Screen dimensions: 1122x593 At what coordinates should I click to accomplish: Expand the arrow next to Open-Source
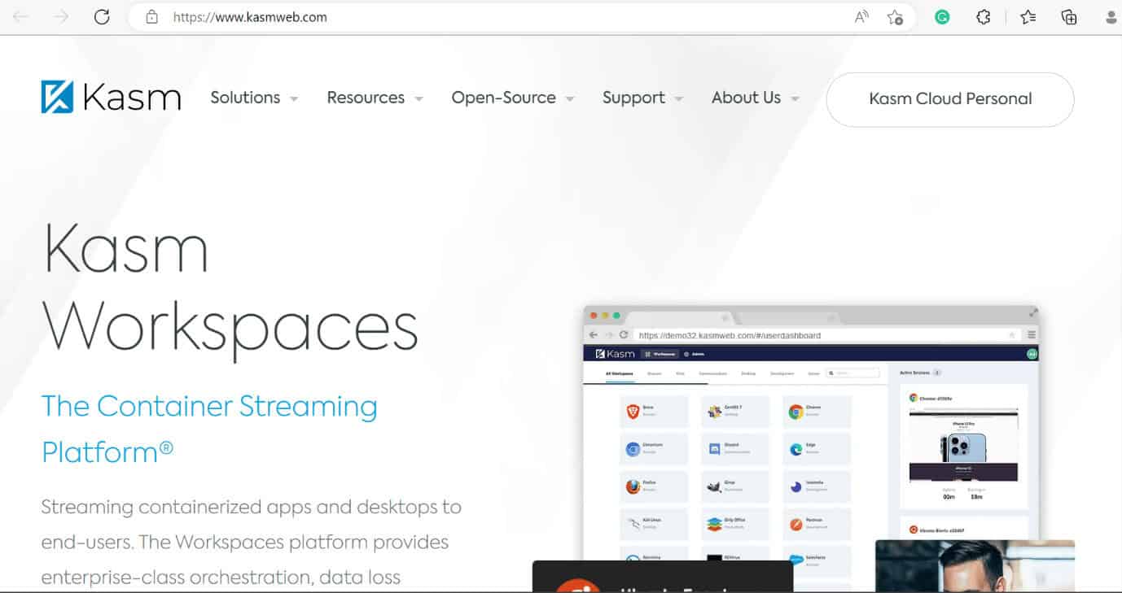tap(570, 99)
